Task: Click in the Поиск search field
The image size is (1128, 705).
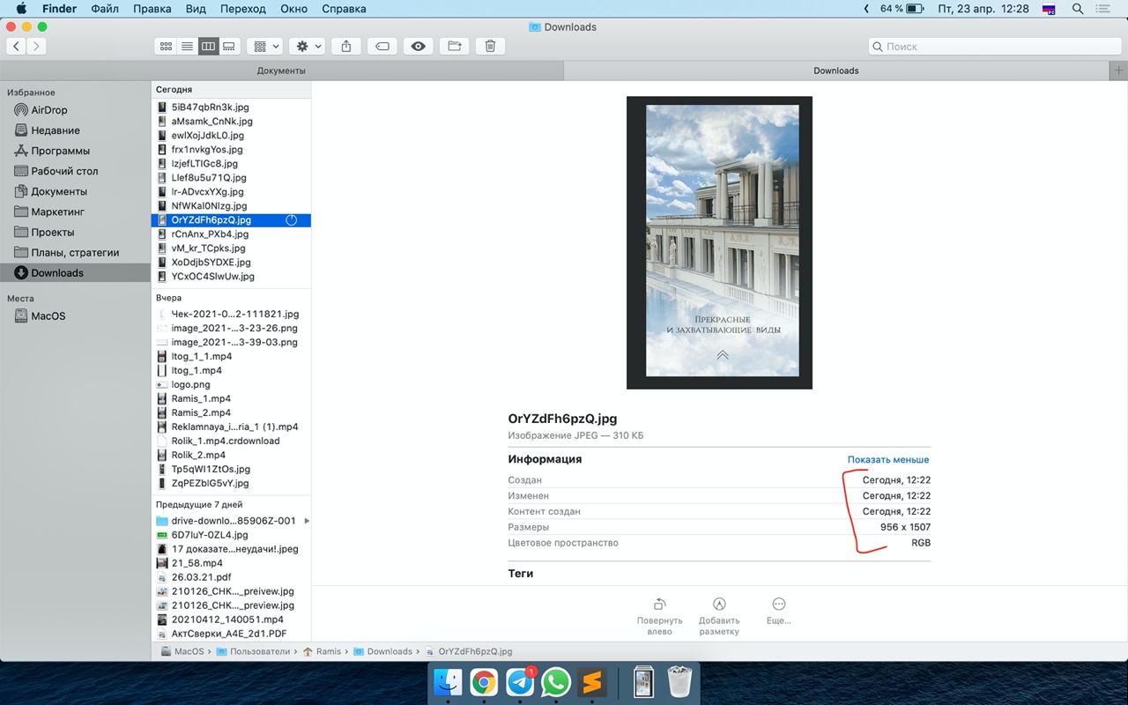Action: (x=994, y=46)
